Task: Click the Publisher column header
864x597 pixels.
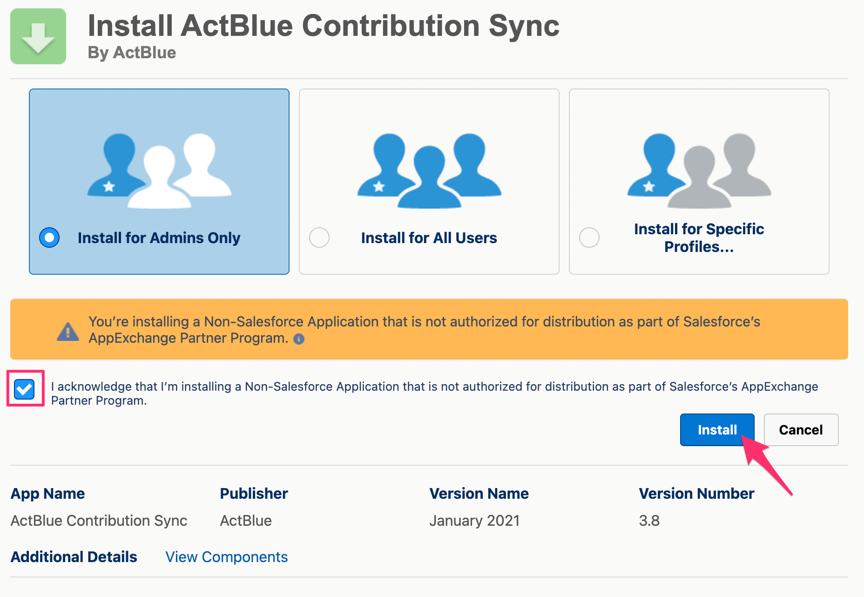Action: [254, 494]
